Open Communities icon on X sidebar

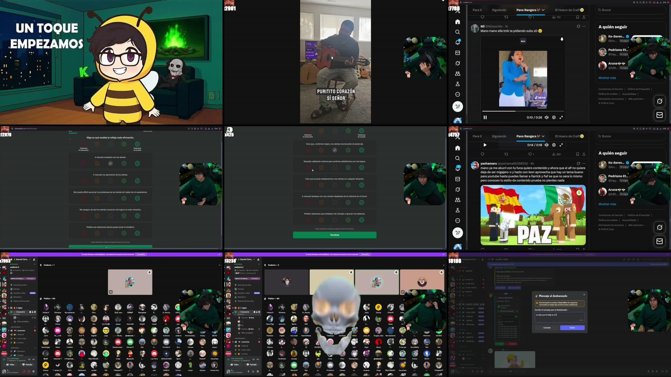click(457, 74)
